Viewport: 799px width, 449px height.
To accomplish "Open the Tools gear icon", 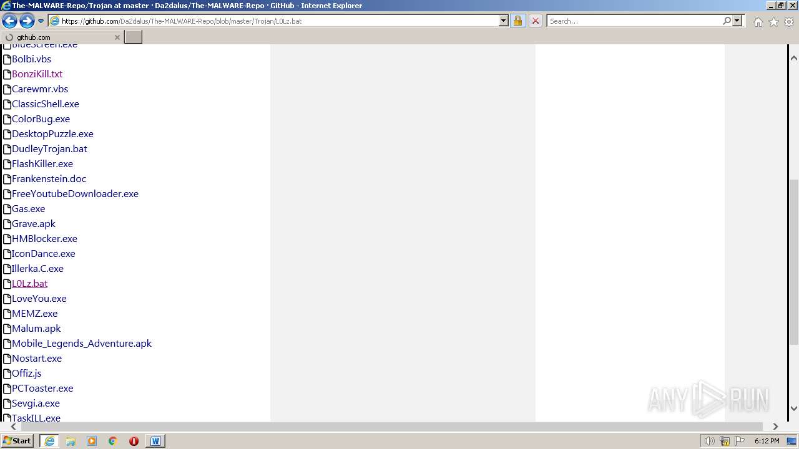I will [x=789, y=22].
